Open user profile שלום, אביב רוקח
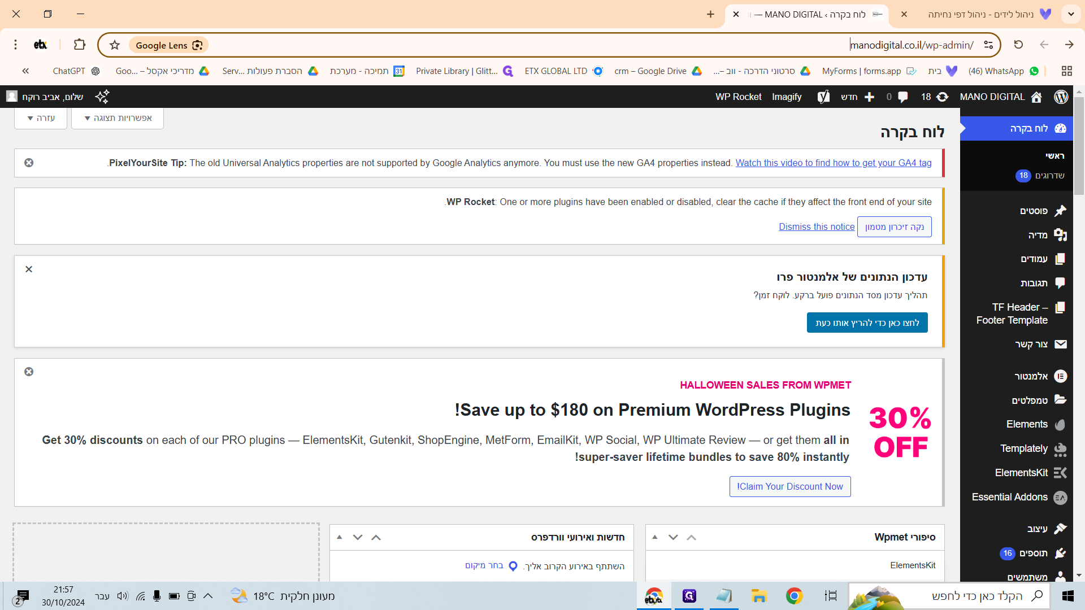The image size is (1085, 610). 45,97
